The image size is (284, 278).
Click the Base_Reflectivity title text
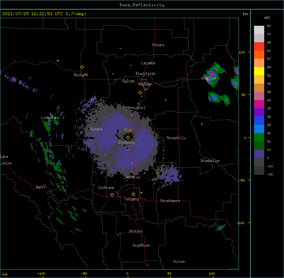click(x=142, y=5)
